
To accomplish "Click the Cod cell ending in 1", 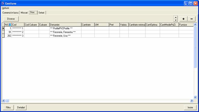I will 18,28.
